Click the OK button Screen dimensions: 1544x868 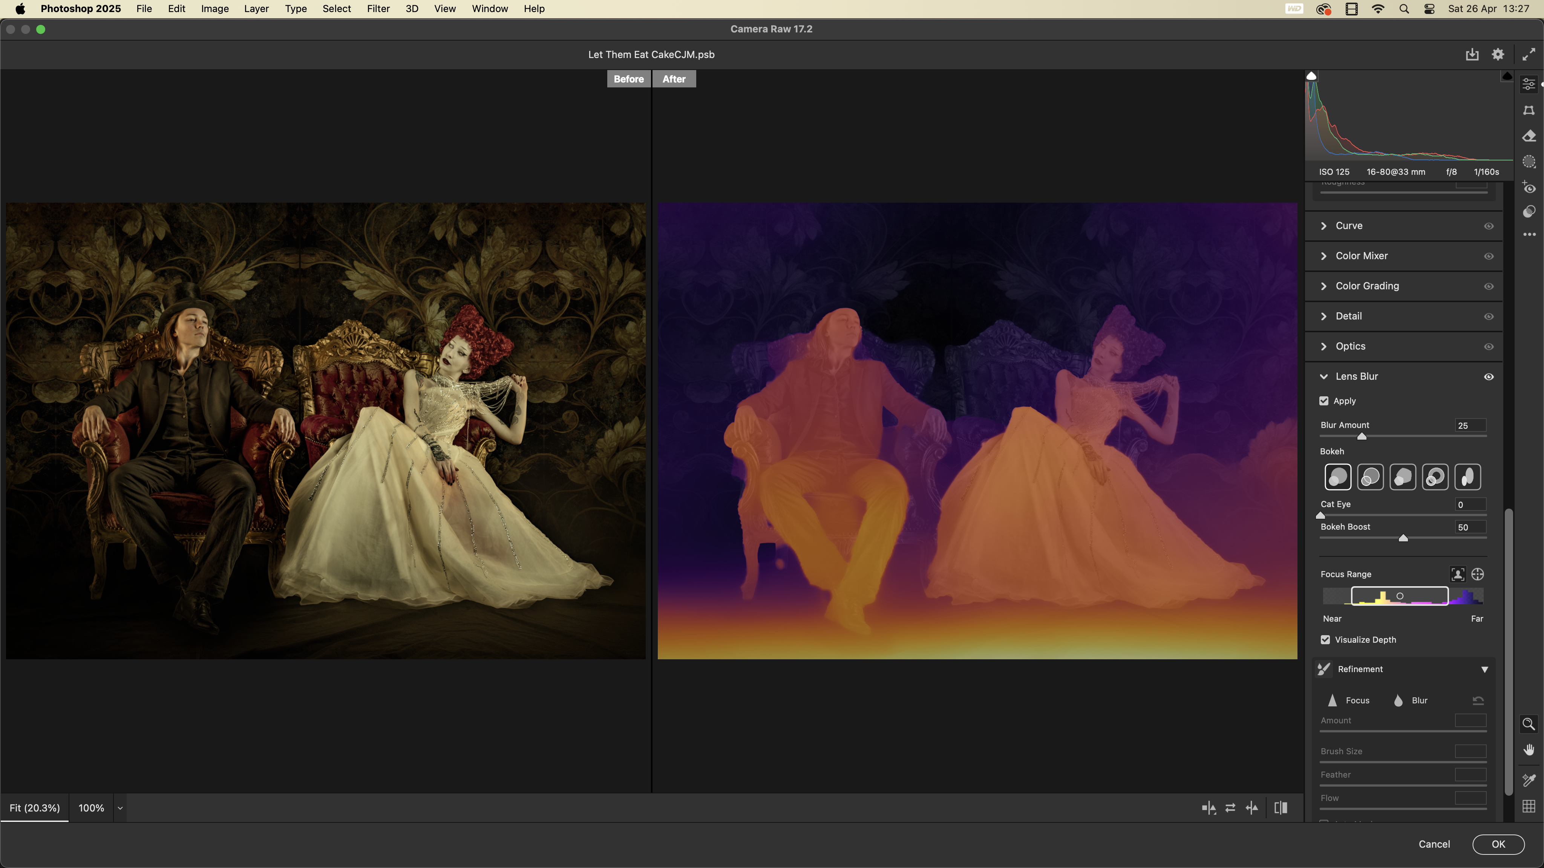[1498, 844]
